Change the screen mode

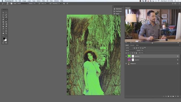point(6,43)
